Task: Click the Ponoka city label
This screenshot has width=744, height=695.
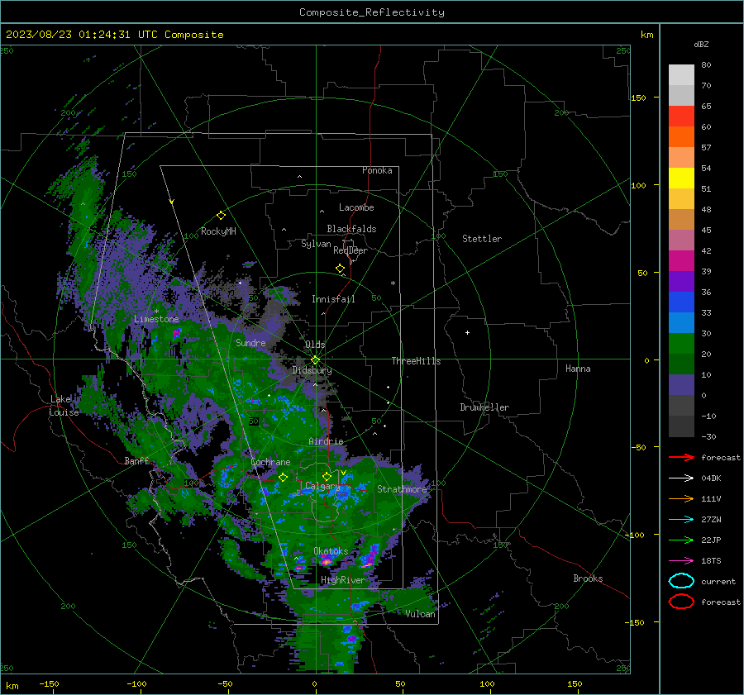Action: point(377,170)
